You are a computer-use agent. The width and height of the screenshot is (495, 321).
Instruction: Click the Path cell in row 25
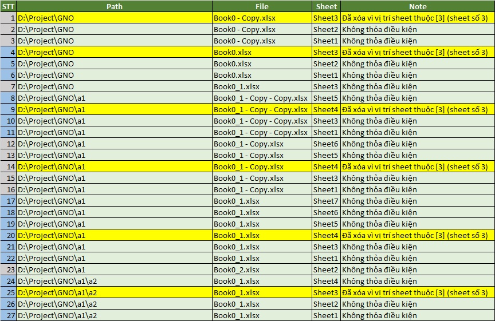click(x=114, y=292)
